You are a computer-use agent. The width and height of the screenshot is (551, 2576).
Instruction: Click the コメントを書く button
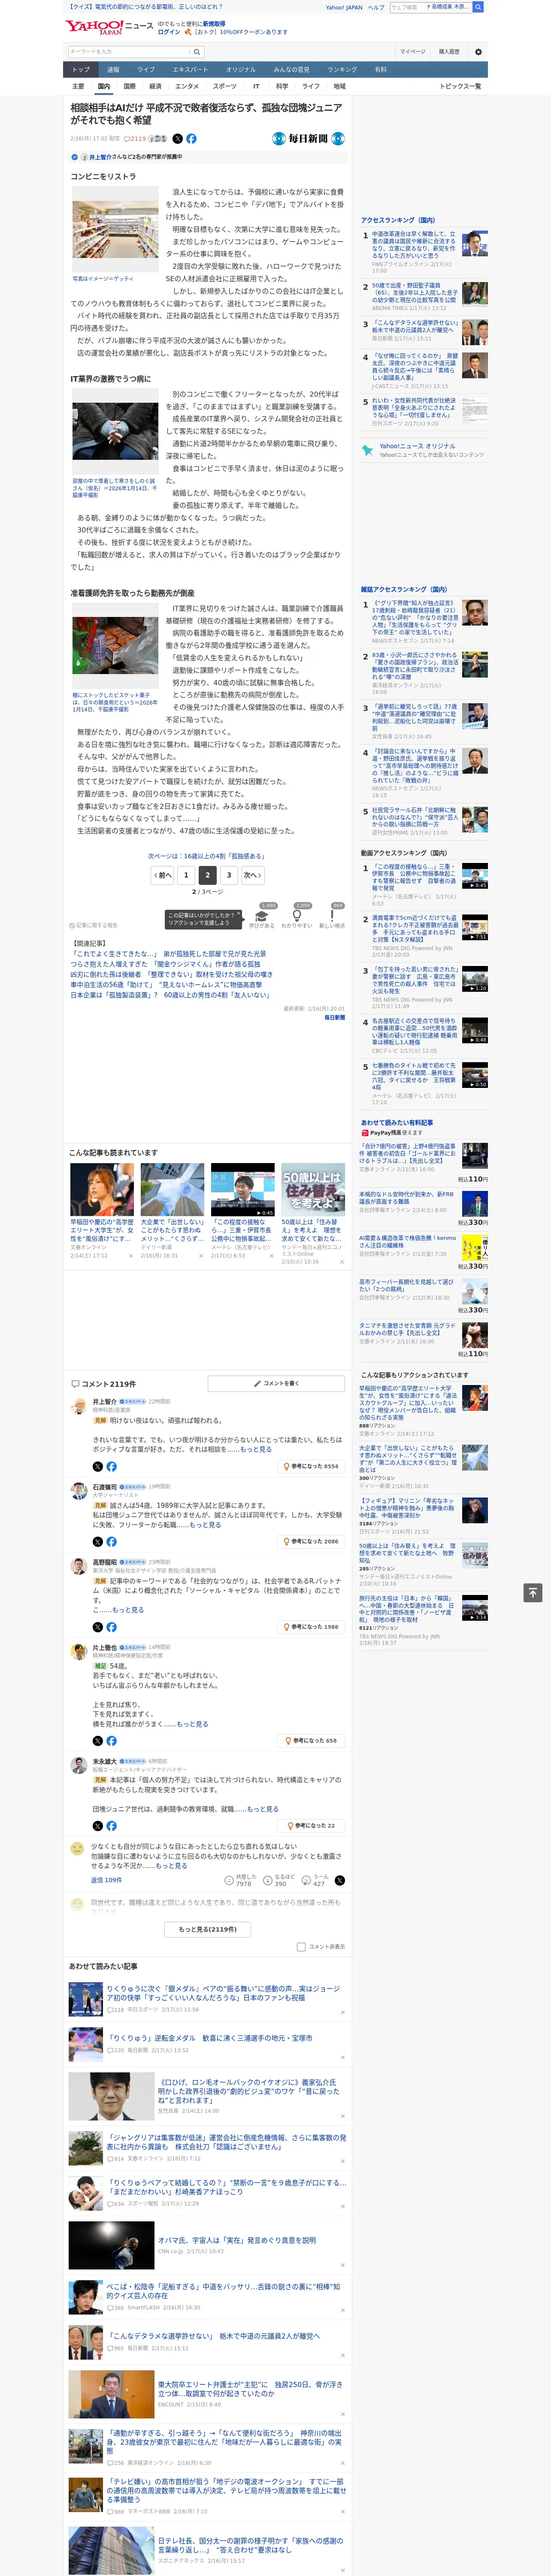[x=276, y=1384]
